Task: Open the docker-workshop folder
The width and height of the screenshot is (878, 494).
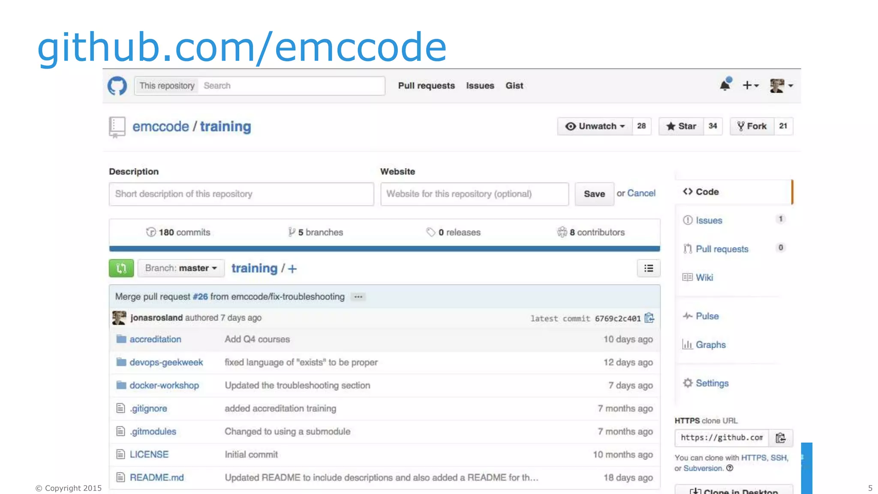Action: point(164,386)
